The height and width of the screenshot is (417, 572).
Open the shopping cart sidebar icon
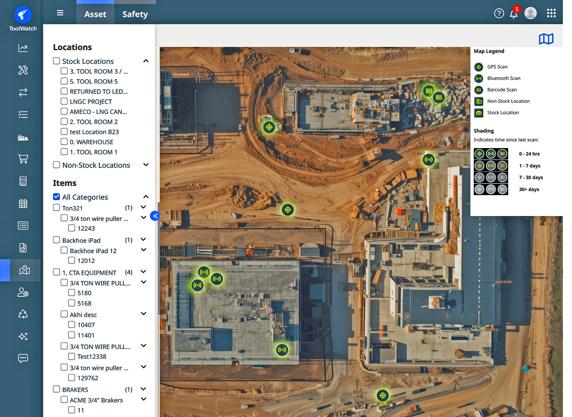[x=23, y=159]
